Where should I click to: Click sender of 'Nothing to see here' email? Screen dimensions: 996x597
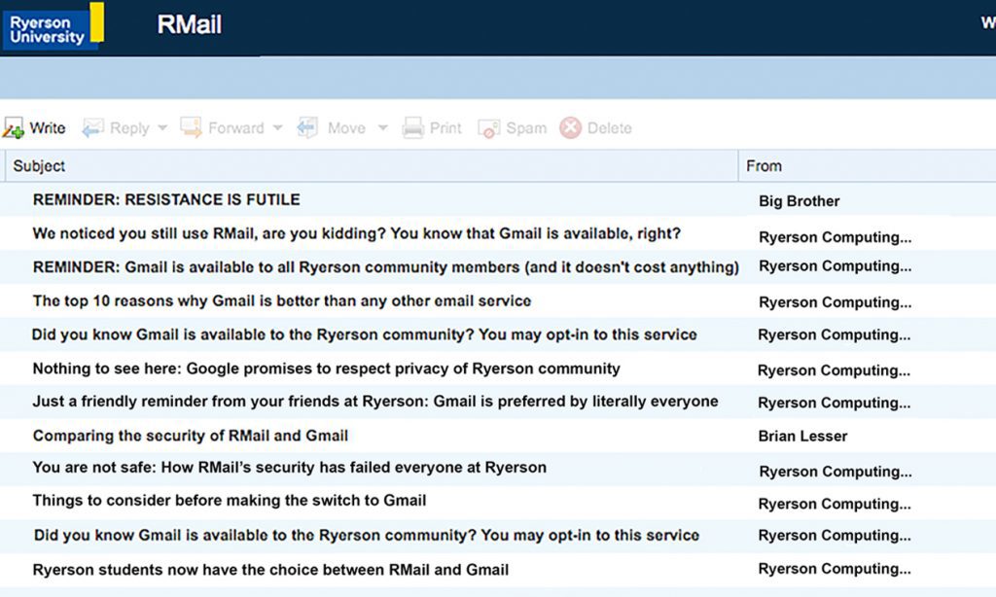click(834, 370)
